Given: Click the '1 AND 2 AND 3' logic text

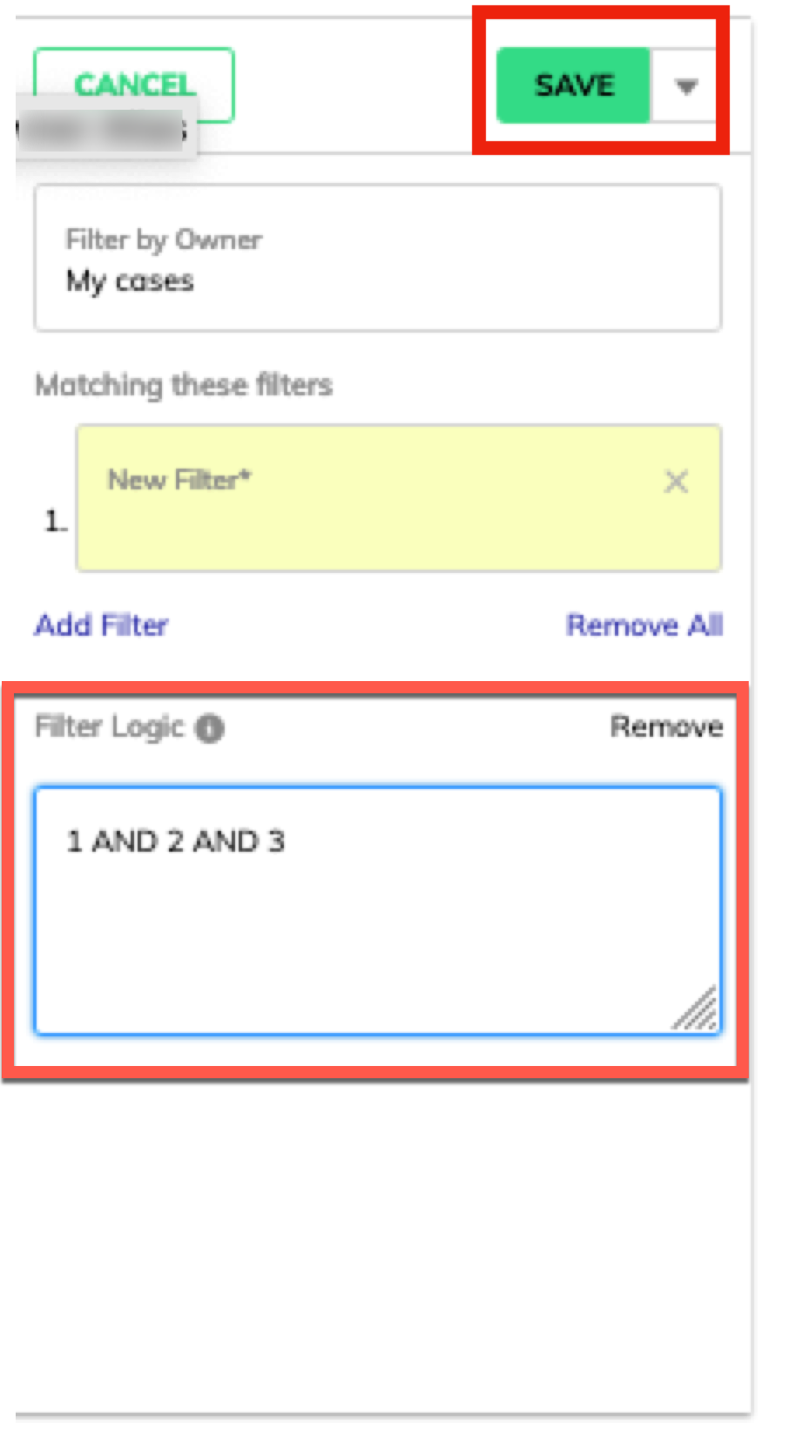Looking at the screenshot, I should click(176, 841).
